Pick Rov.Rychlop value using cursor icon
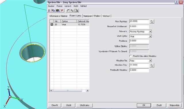The image size is (184, 109). coord(152,22)
